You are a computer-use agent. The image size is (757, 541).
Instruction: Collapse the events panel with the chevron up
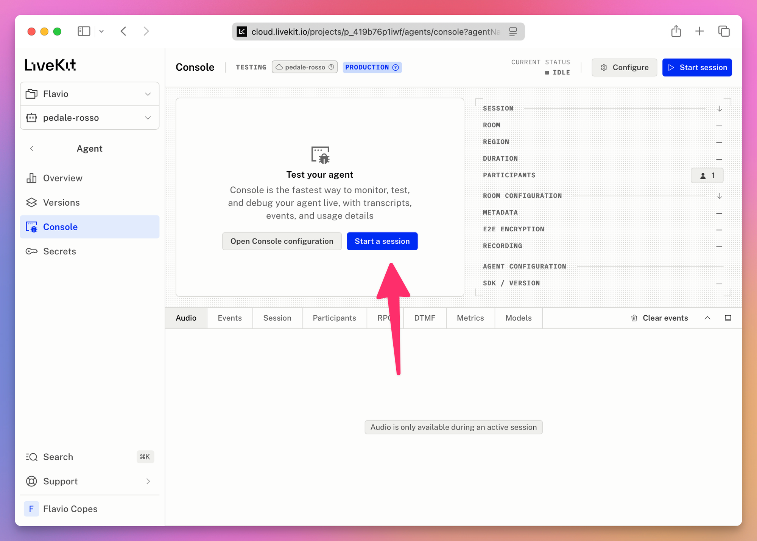[707, 318]
